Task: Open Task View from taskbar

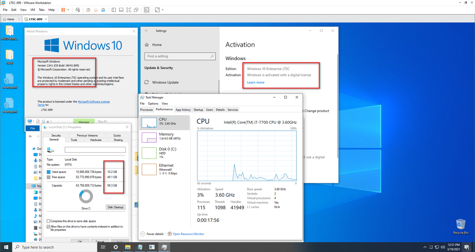Action: [103, 247]
